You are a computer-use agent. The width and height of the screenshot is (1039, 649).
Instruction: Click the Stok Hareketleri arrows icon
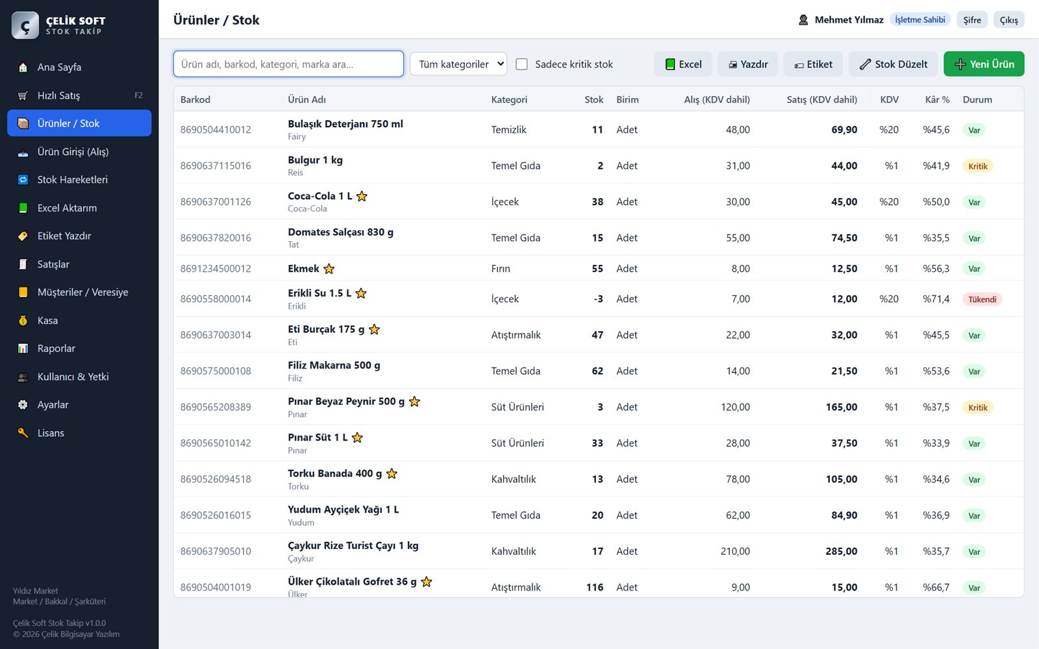pos(23,180)
